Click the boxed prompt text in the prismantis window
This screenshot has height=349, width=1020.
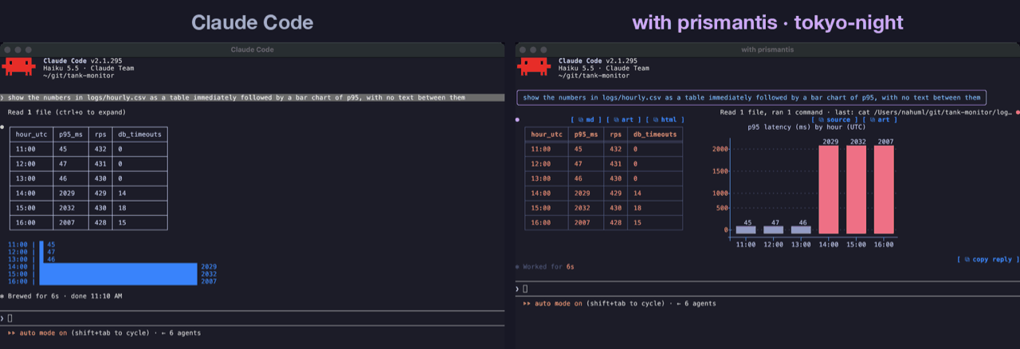(751, 98)
